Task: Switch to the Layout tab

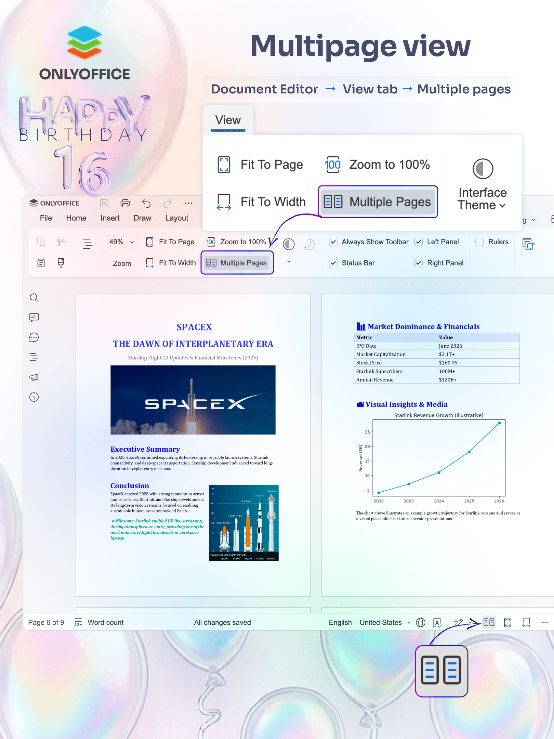Action: tap(176, 218)
